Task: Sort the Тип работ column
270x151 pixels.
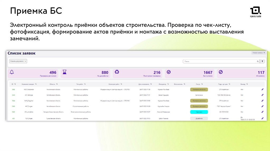Action: [85, 84]
